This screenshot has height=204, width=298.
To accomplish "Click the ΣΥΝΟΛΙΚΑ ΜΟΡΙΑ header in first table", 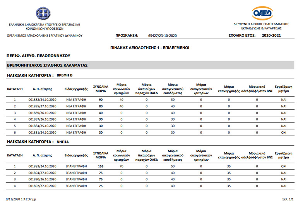I will (x=101, y=89).
